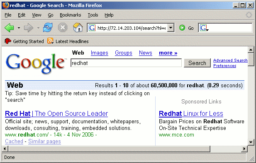Open the address bar URL history dropdown
The image size is (256, 163).
click(x=171, y=28)
